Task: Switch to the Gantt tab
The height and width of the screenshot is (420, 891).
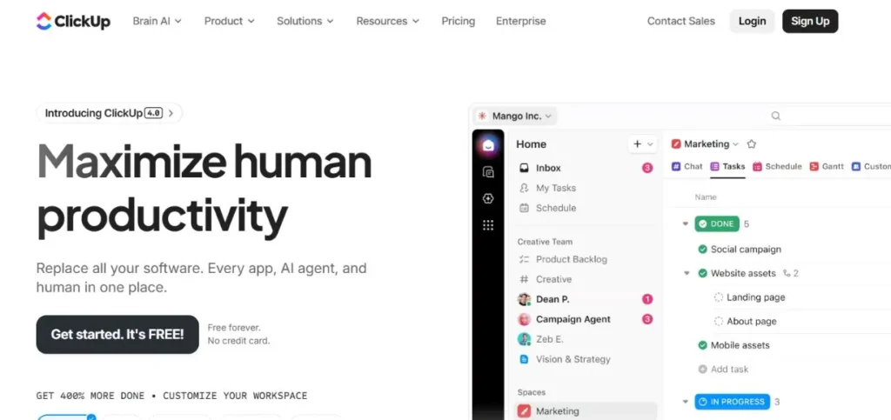Action: 827,166
